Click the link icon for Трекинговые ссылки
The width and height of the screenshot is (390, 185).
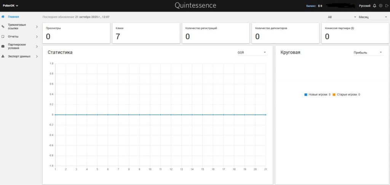(x=3, y=27)
